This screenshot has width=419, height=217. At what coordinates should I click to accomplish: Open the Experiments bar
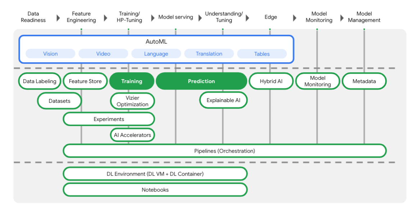point(109,119)
